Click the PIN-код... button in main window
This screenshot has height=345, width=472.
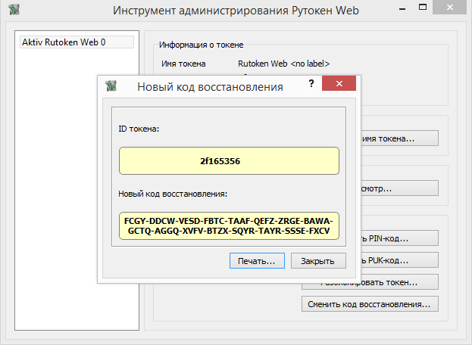[399, 238]
